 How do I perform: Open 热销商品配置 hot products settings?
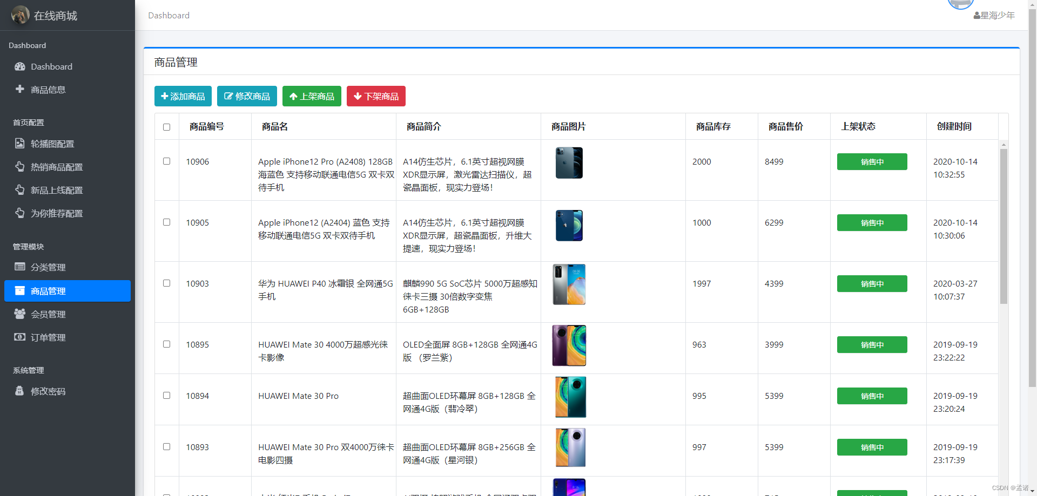point(58,167)
